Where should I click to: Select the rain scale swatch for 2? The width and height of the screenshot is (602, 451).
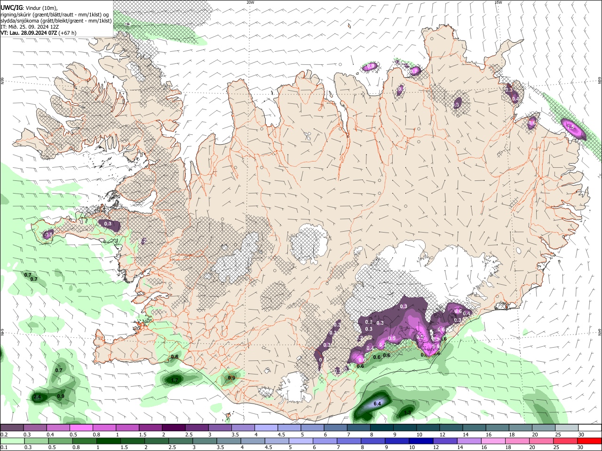157,441
